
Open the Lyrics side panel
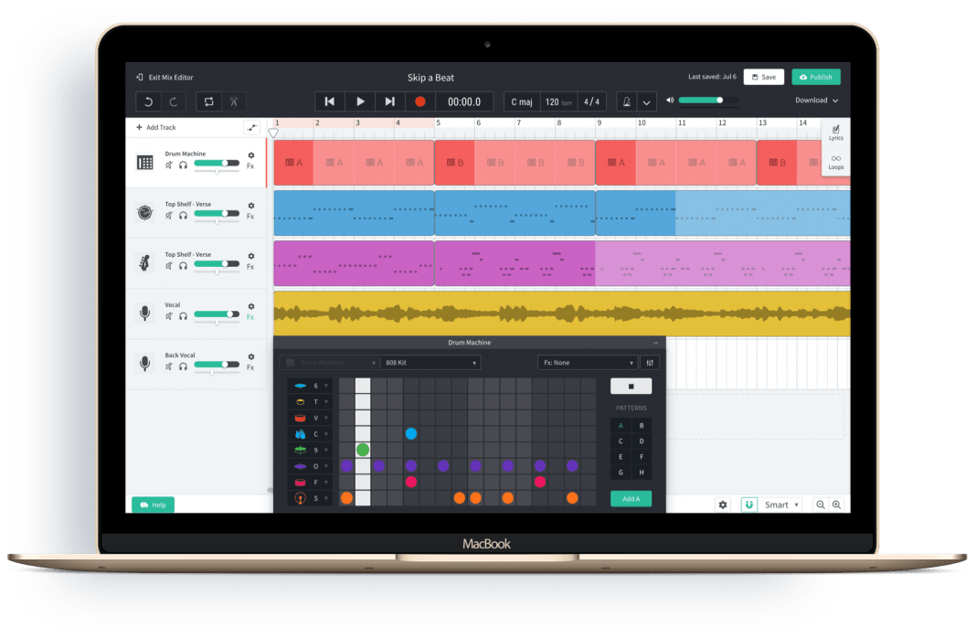point(836,133)
